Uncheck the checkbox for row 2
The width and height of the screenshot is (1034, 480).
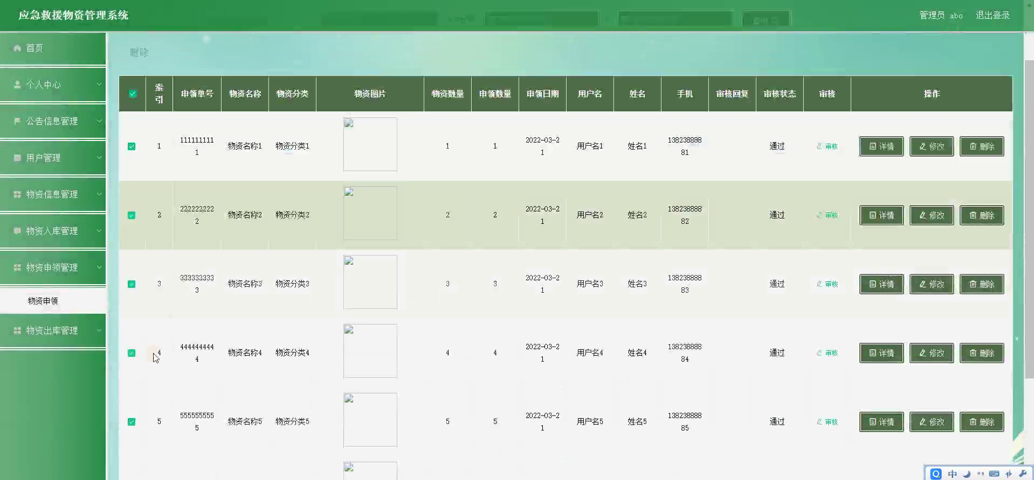tap(132, 215)
